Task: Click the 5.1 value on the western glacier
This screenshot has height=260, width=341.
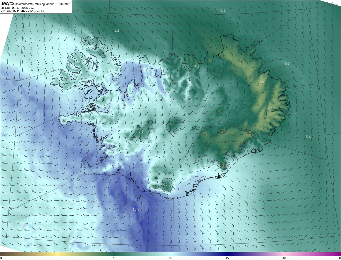Action: click(141, 132)
